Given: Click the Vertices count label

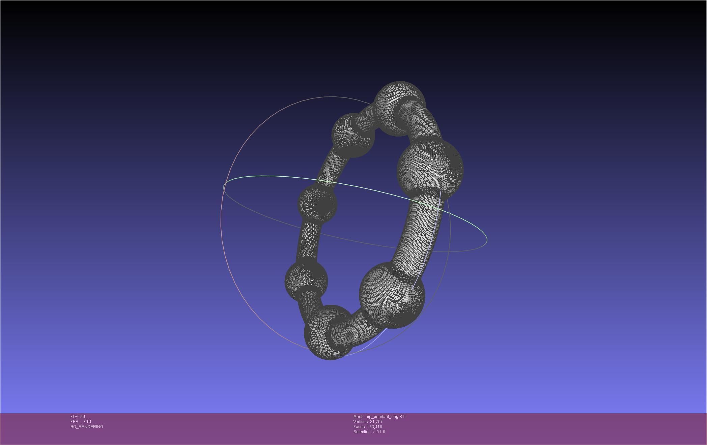Looking at the screenshot, I should point(368,422).
